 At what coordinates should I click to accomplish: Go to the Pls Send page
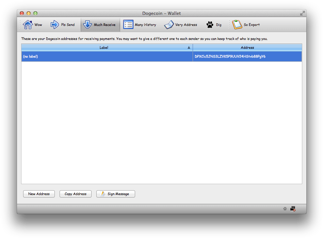pos(63,25)
